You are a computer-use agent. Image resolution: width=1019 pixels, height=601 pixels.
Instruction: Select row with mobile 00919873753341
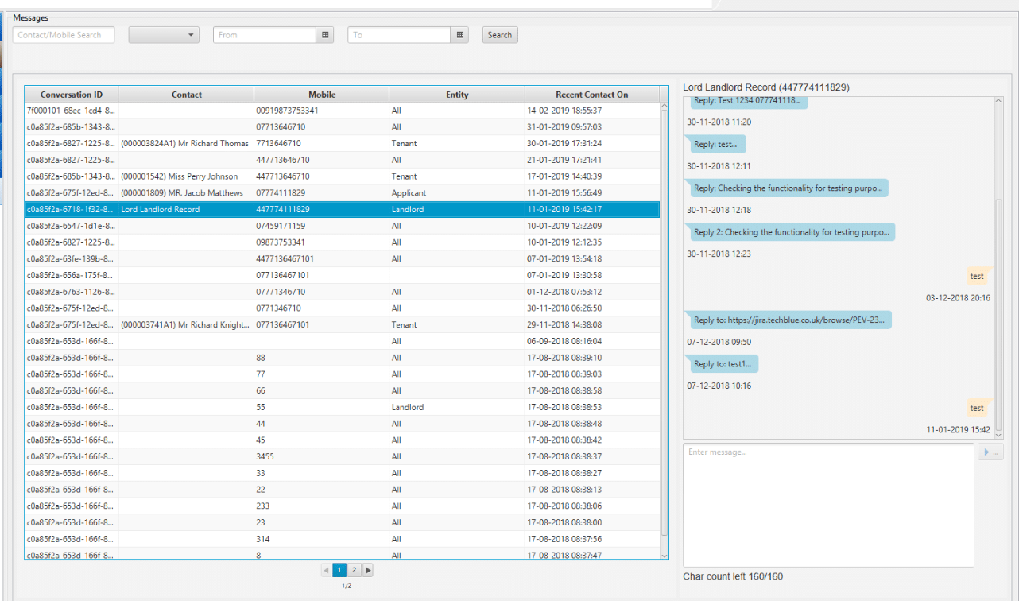click(x=343, y=111)
